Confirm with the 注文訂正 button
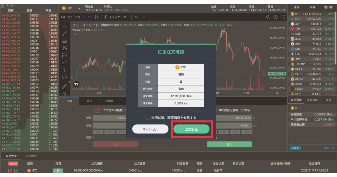 [191, 129]
